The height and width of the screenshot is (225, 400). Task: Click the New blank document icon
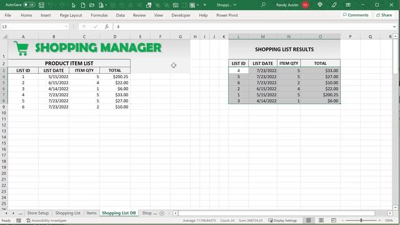pos(83,5)
